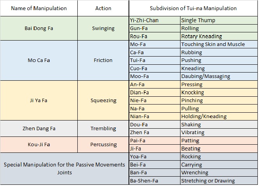Viewport: 259px width, 186px height.
Task: Click the 'Dian-Fa' cell
Action: (155, 92)
